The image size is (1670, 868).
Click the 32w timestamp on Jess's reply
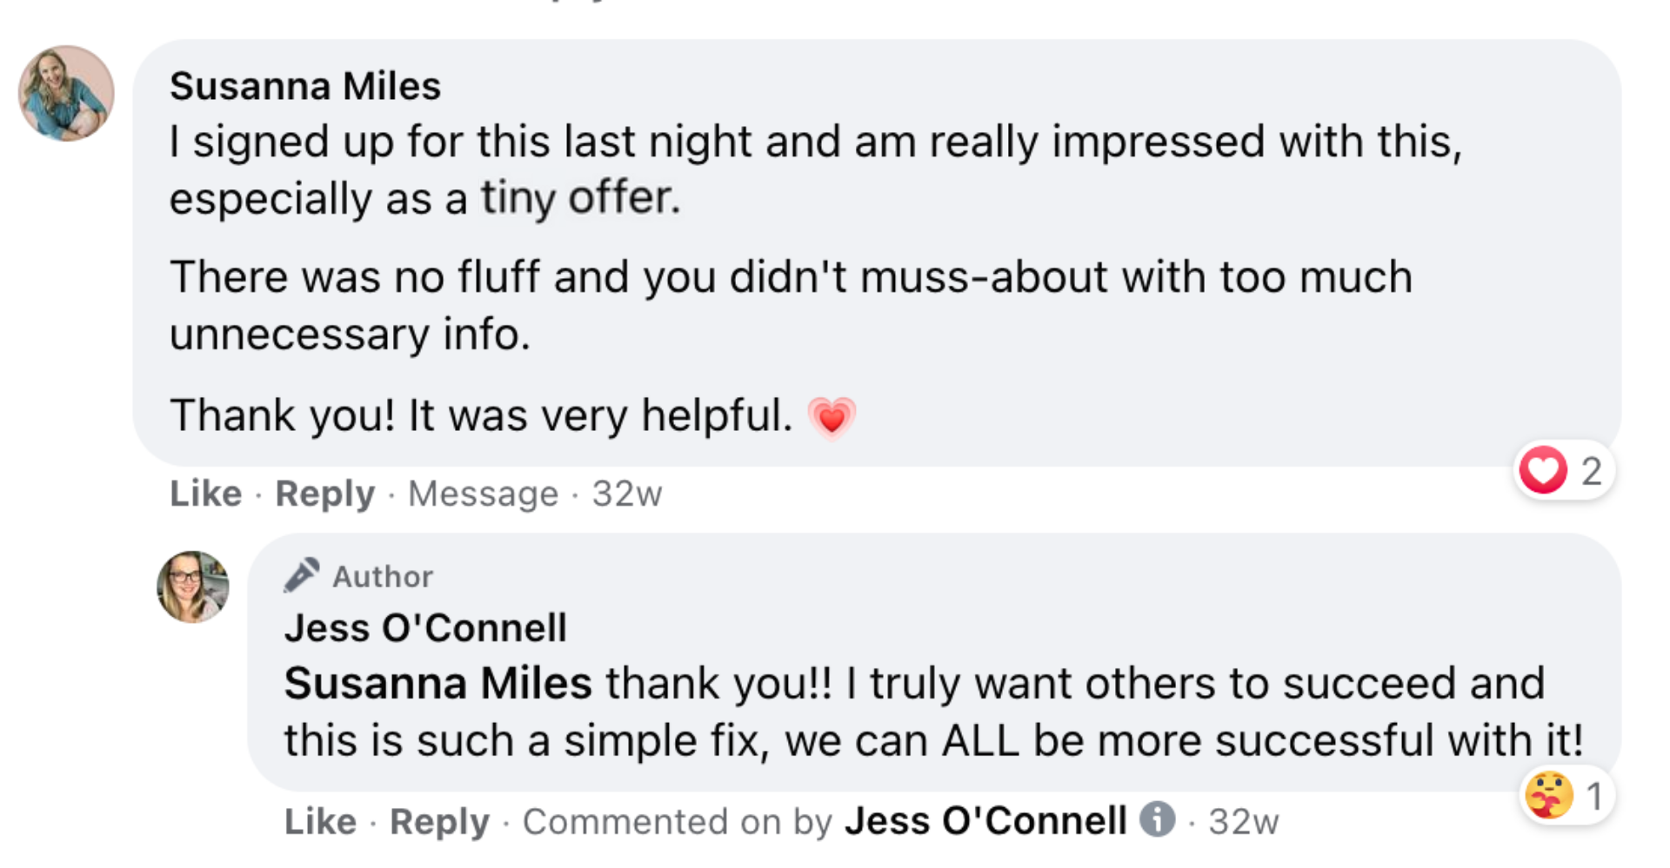[x=1243, y=821]
